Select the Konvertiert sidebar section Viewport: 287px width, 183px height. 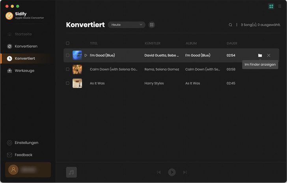28,58
